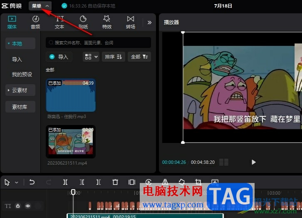This screenshot has height=218, width=302.
Task: Click the 播放器 player panel title
Action: (171, 23)
